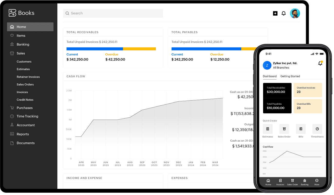Expand the Purchases sidebar section
The image size is (334, 195).
click(25, 108)
